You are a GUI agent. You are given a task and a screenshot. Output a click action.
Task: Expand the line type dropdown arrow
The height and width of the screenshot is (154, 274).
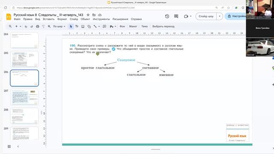(99, 27)
